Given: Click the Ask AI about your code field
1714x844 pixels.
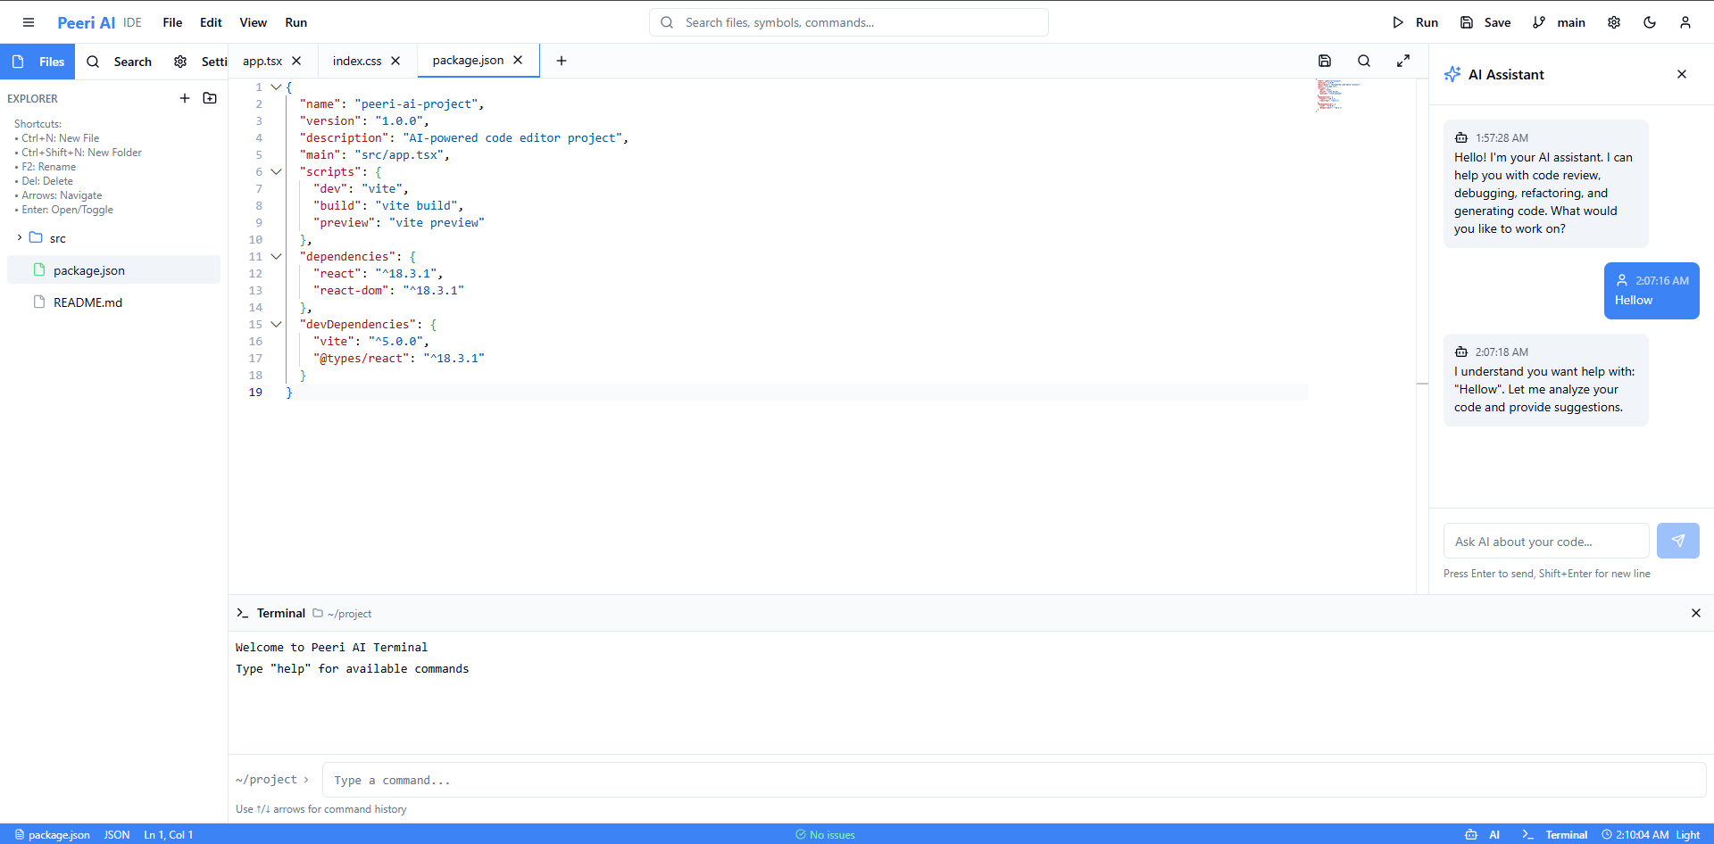Looking at the screenshot, I should pos(1546,542).
